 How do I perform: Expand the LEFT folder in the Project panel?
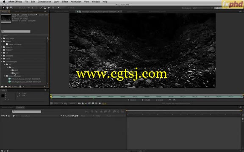(x=10, y=70)
